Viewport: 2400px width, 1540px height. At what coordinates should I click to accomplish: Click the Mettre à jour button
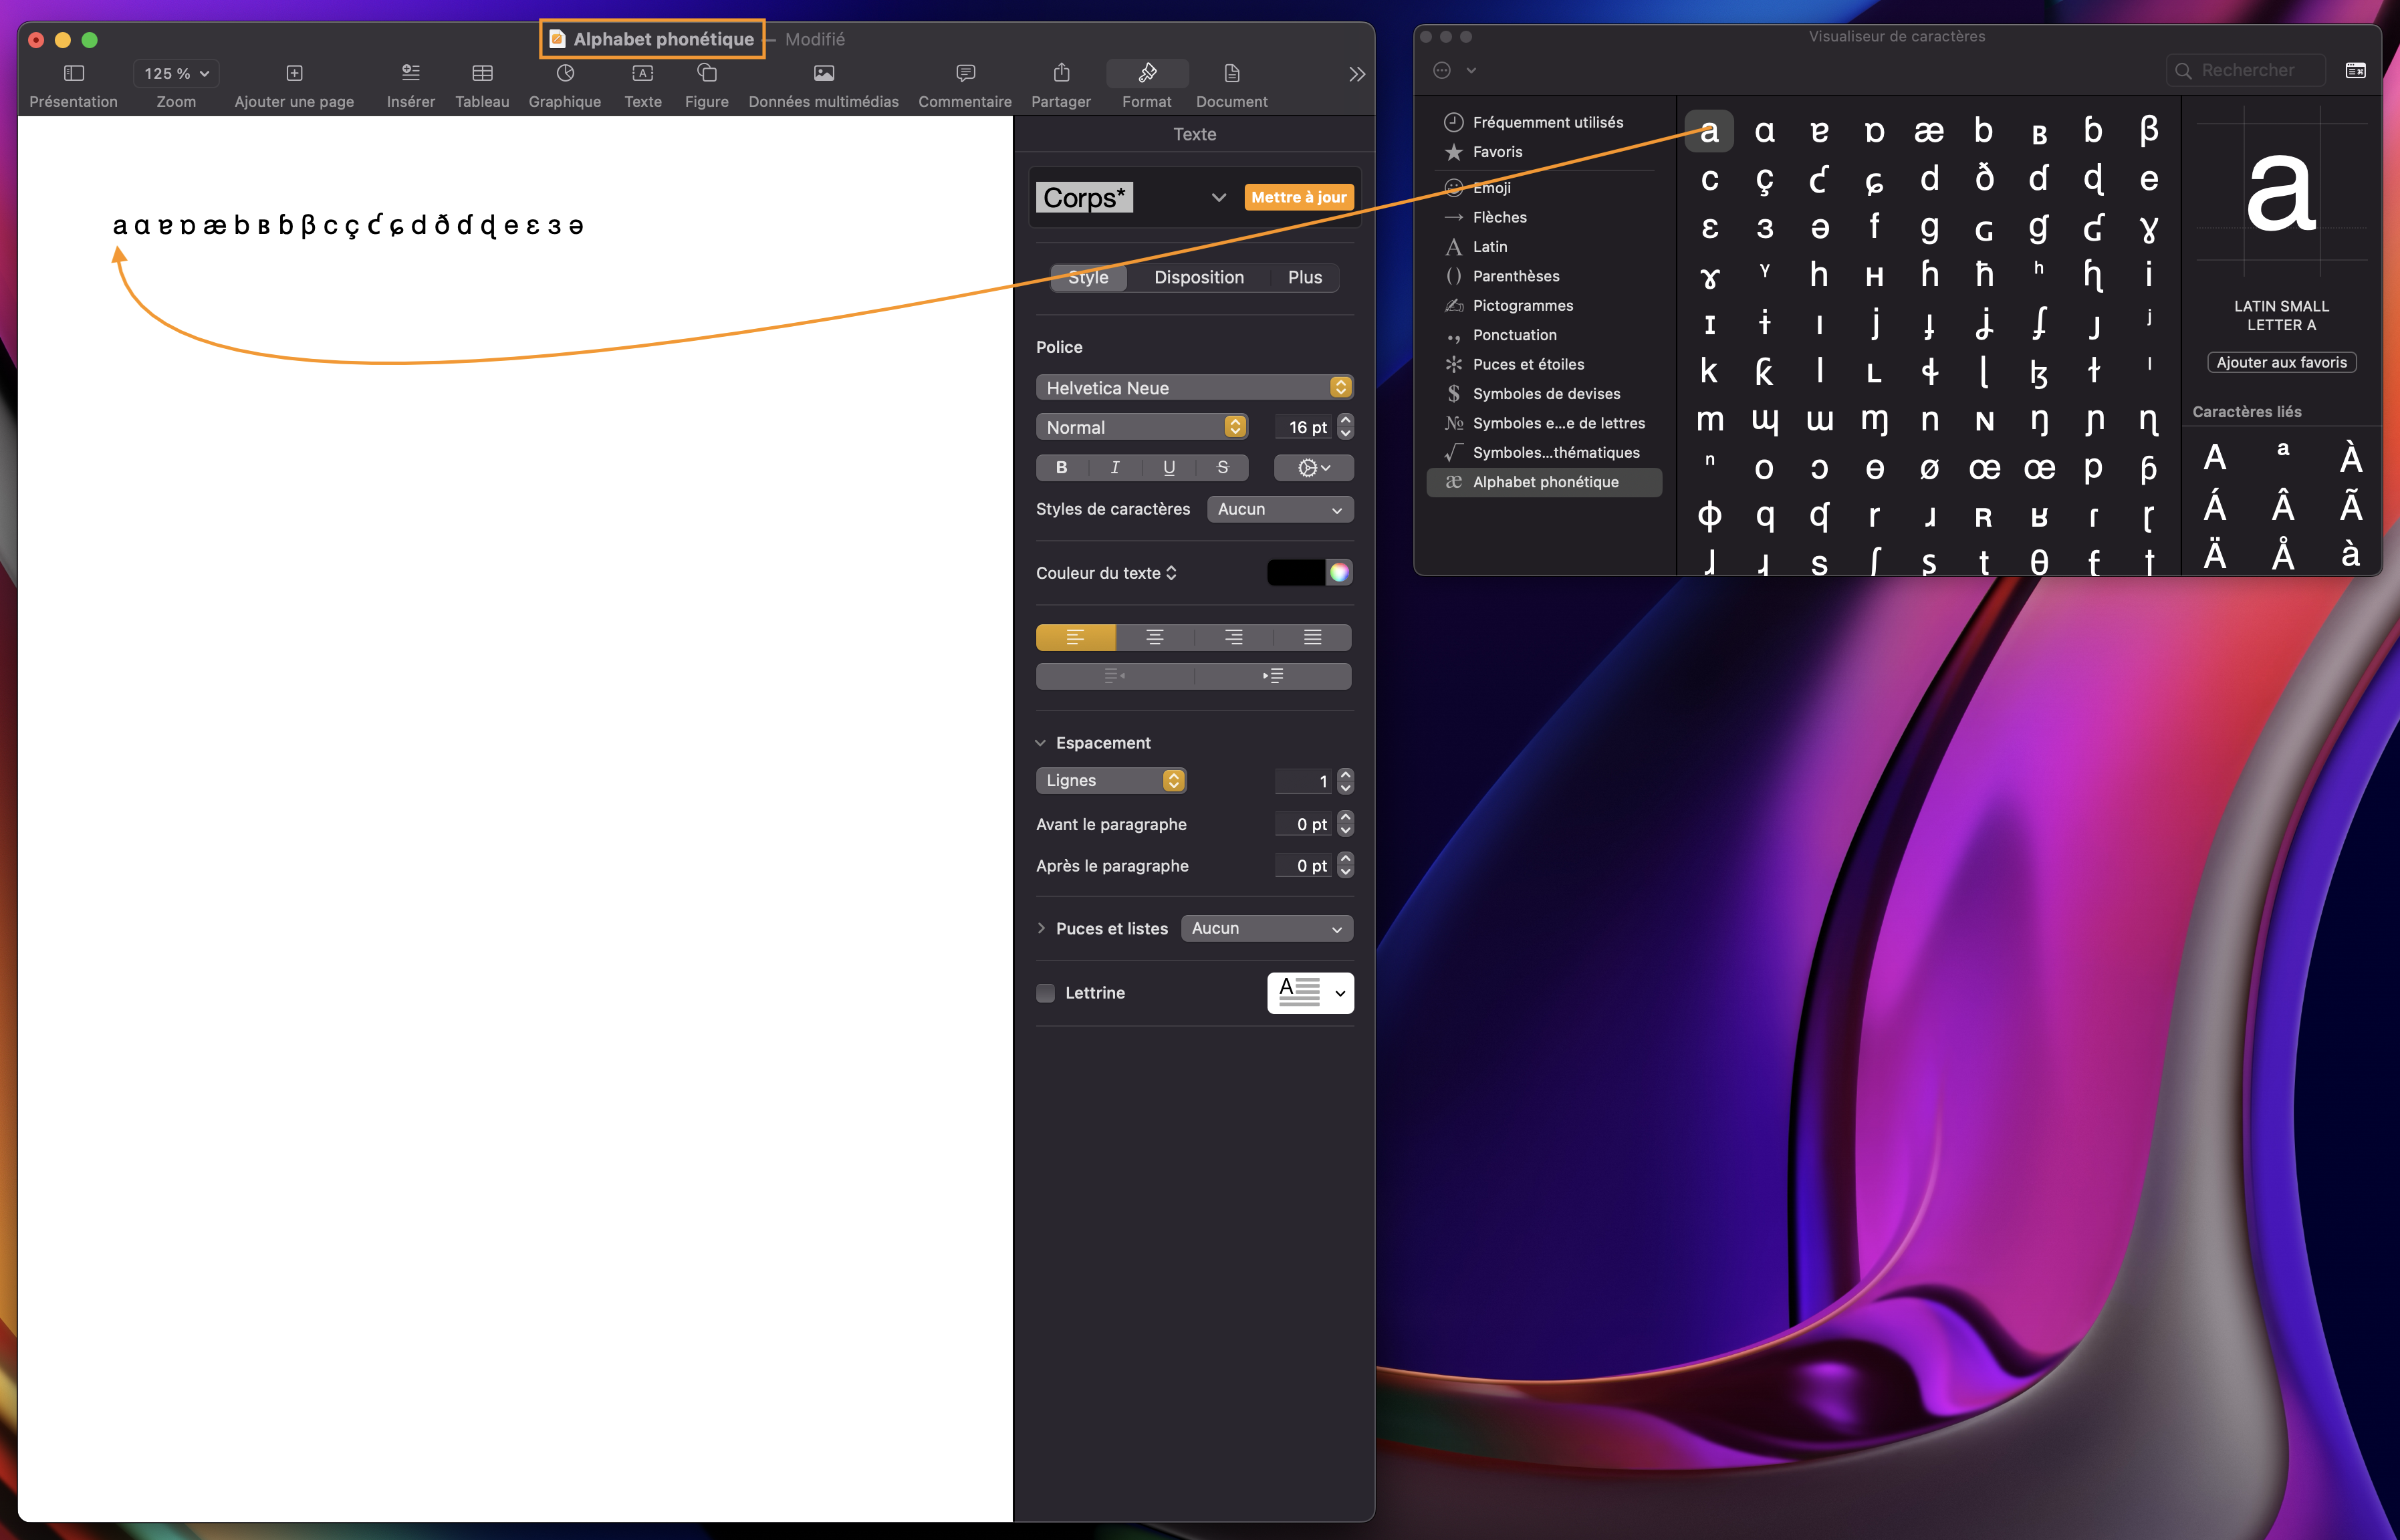1298,198
